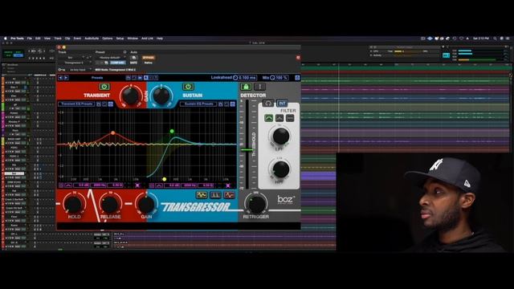Screen dimensions: 514x289
Task: Click the yellow node on sustain graph axis
Action: (x=164, y=179)
